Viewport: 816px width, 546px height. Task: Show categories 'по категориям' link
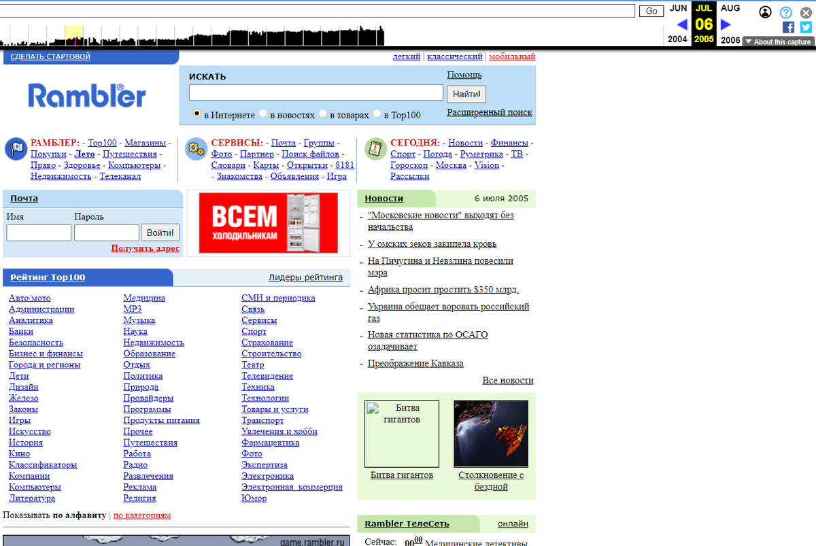(x=142, y=515)
